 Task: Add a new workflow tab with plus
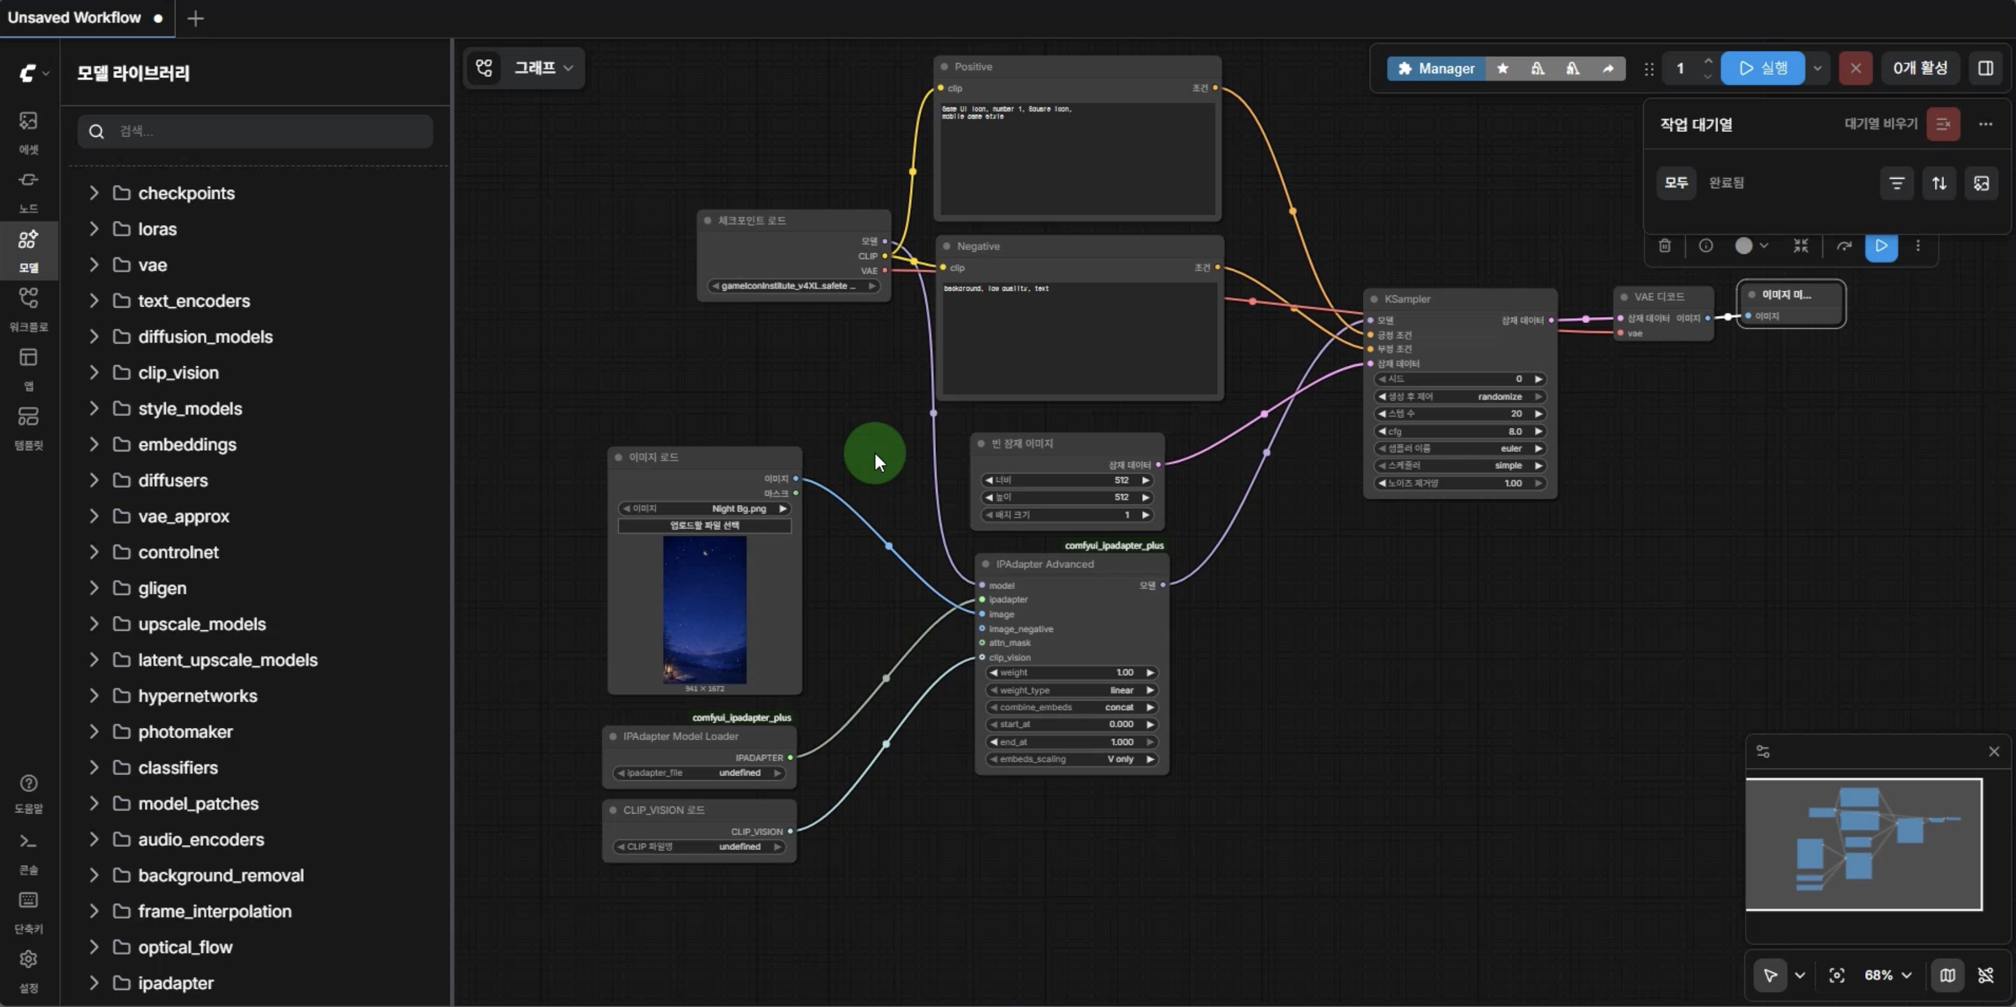point(196,18)
